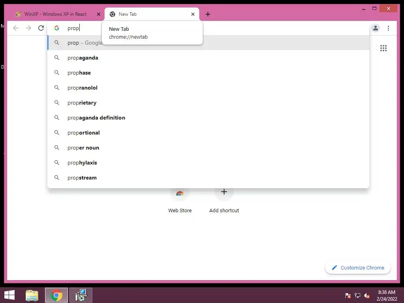Open Customize Chrome
Viewport: 404px width, 303px height.
pyautogui.click(x=357, y=268)
